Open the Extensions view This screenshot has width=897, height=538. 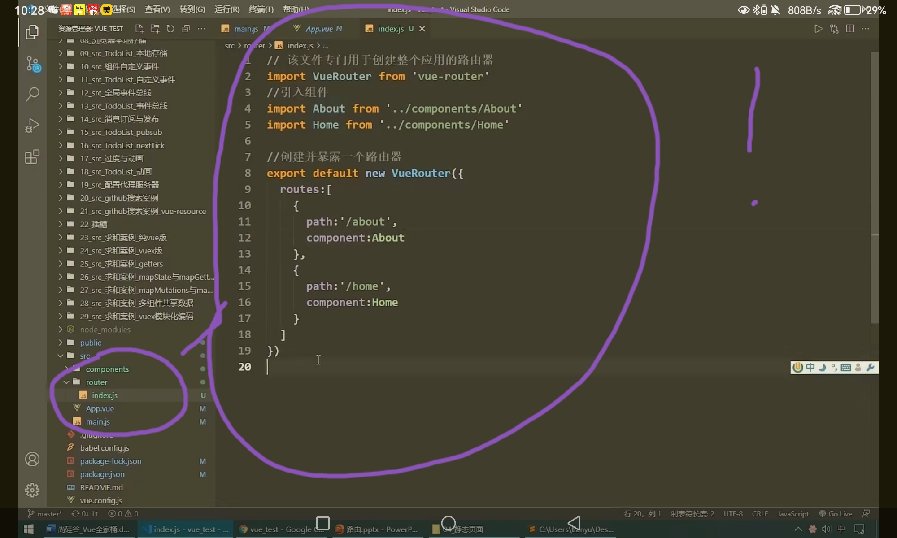[32, 157]
